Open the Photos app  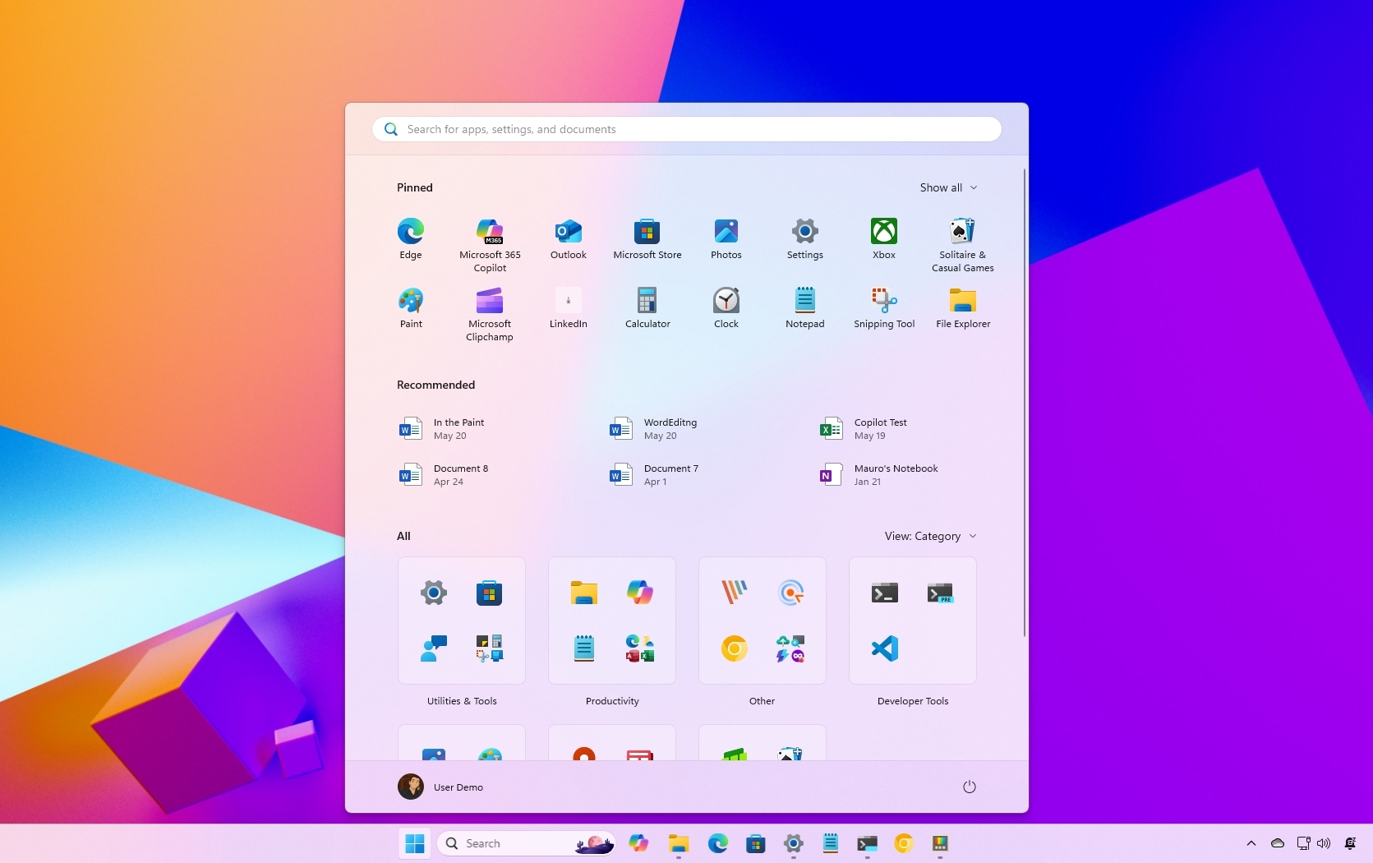pos(726,233)
